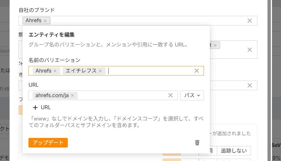Remove Ahrefs tag from 自社のブランド field

(45, 21)
